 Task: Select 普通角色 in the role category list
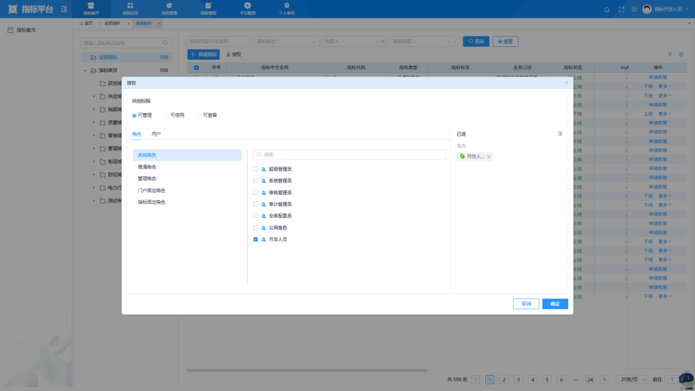(x=147, y=167)
